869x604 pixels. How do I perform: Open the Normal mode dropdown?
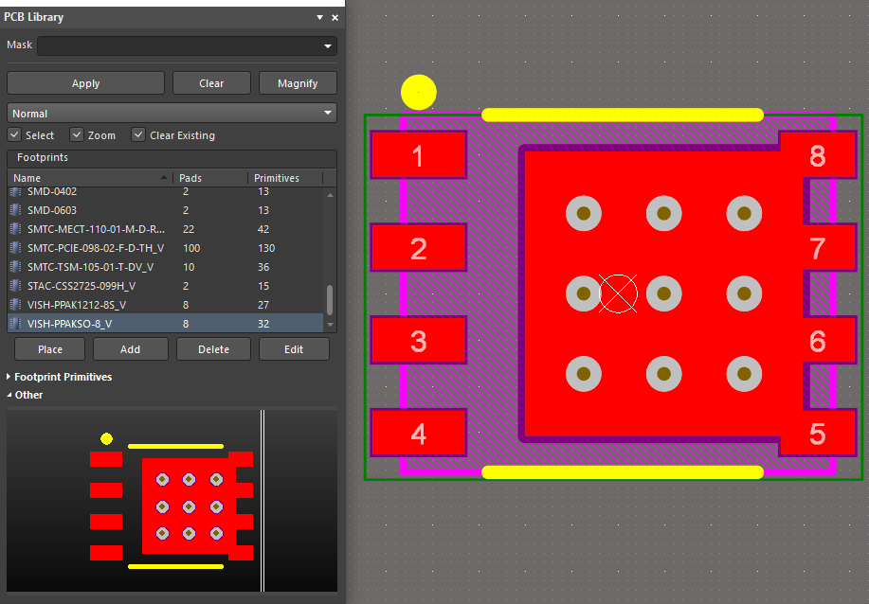(x=328, y=113)
